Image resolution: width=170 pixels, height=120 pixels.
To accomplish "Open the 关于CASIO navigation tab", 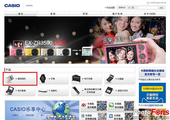I will tap(150, 14).
